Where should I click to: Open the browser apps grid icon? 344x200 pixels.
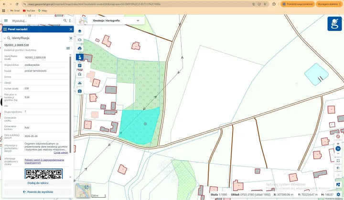[3, 10]
